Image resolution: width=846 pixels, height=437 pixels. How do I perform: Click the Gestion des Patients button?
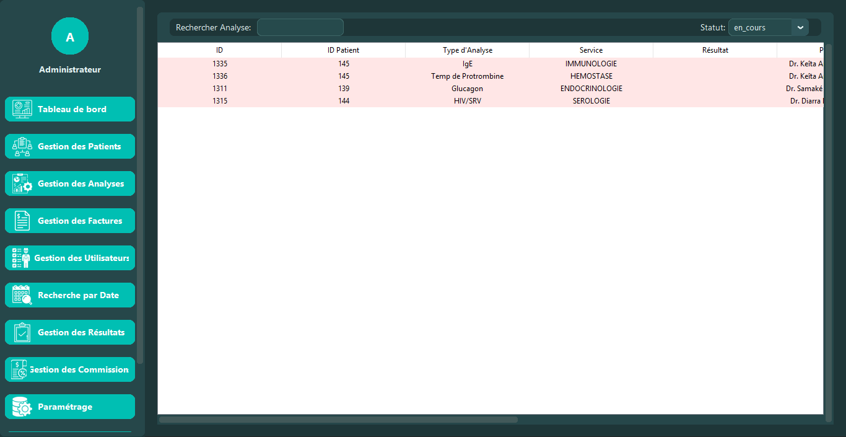tap(70, 146)
